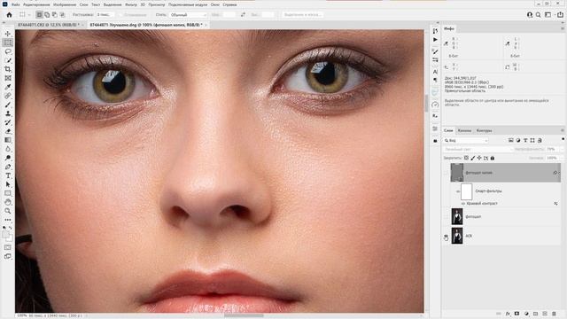Toggle visibility of the фотошоп layer

446,216
